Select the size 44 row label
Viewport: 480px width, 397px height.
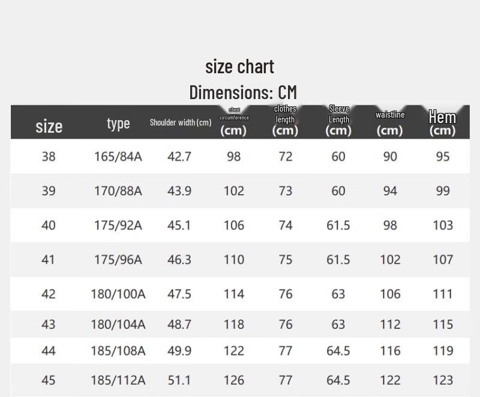click(x=49, y=351)
